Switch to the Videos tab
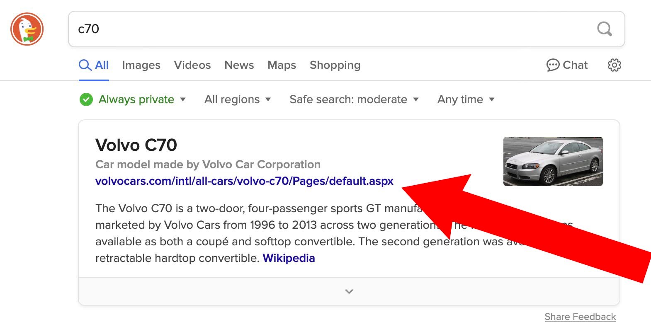Image resolution: width=651 pixels, height=334 pixels. (192, 65)
